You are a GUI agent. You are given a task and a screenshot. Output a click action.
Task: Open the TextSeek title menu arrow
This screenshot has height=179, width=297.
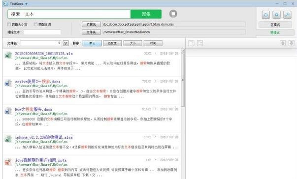tap(26, 4)
